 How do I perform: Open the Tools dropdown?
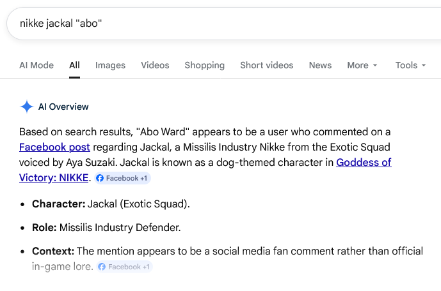click(410, 65)
